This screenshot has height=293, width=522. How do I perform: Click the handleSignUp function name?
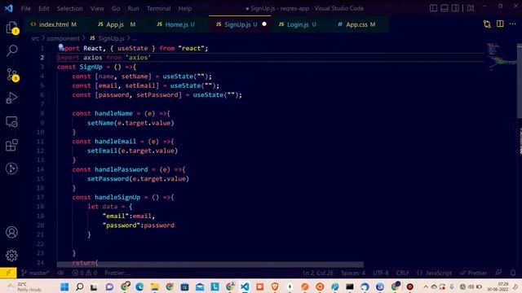click(117, 197)
